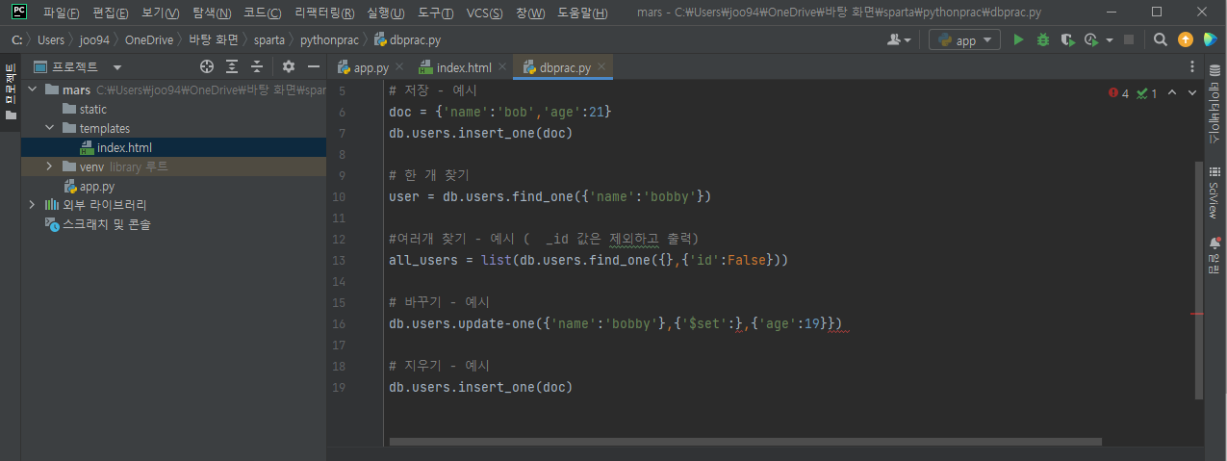The height and width of the screenshot is (461, 1227).
Task: Select the static folder in project tree
Action: (93, 109)
